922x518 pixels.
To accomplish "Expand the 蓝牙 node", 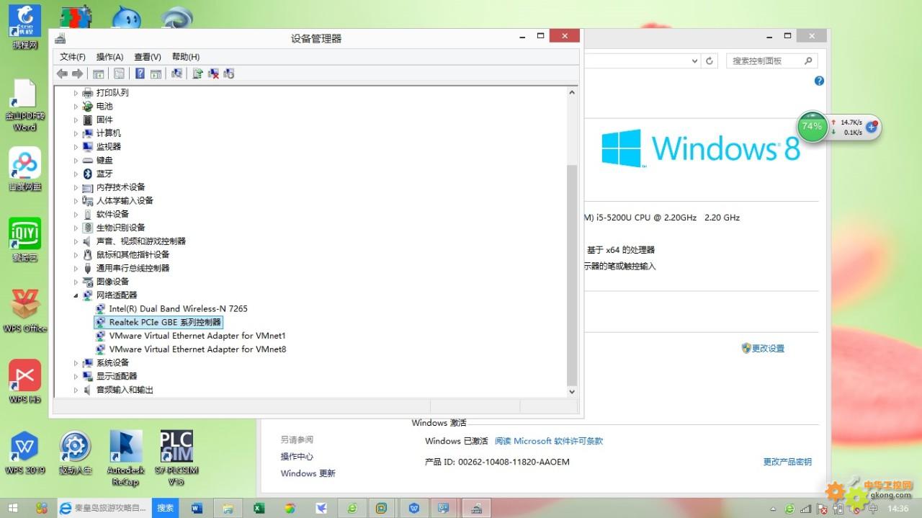I will 76,174.
